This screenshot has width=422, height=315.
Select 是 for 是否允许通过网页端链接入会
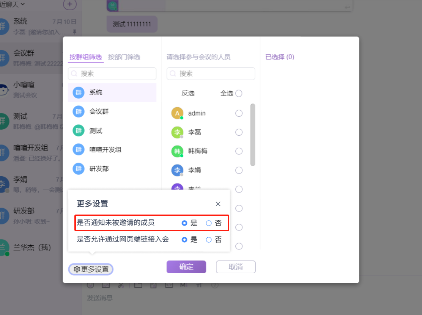pyautogui.click(x=184, y=240)
